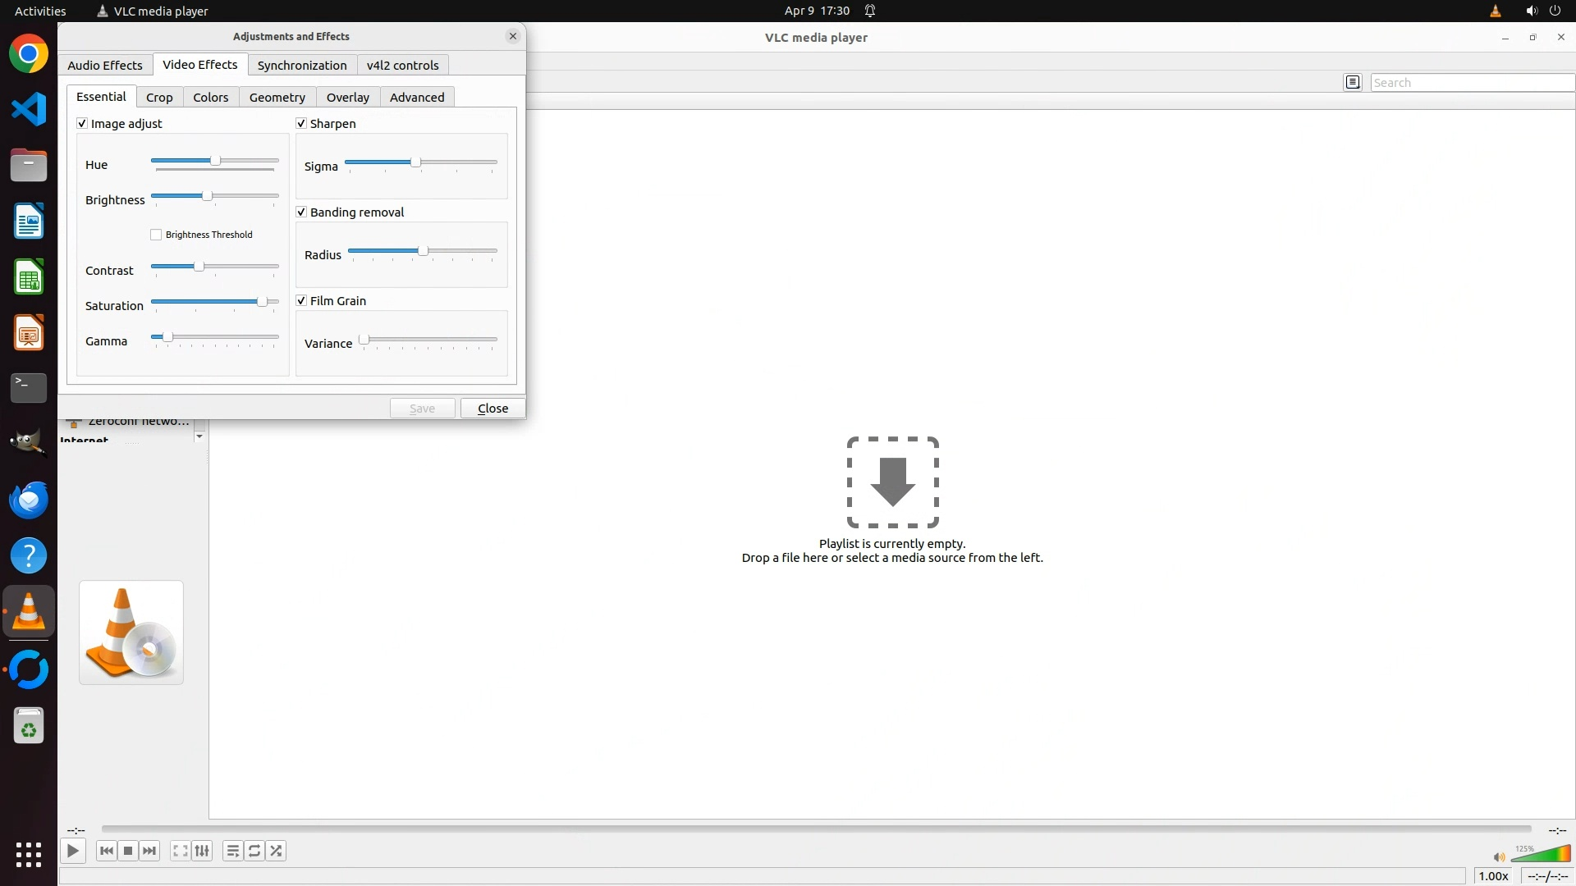Enable the Brightness Threshold checkbox

pos(156,235)
